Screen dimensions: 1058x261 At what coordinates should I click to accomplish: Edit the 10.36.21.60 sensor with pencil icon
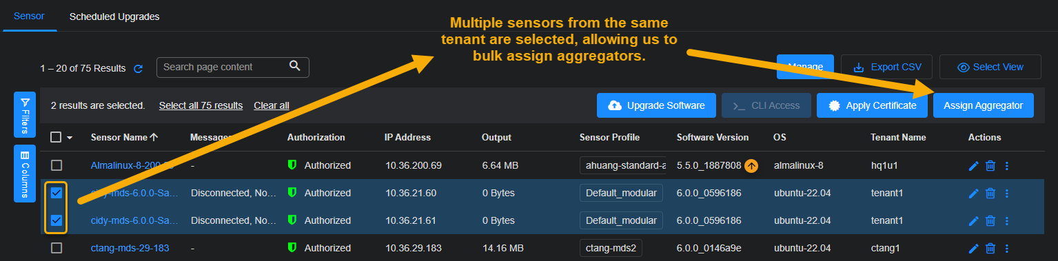[x=973, y=193]
